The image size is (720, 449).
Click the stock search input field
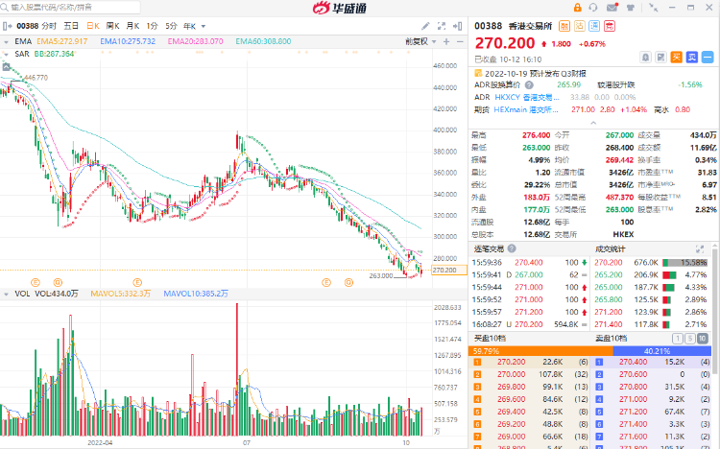point(70,8)
